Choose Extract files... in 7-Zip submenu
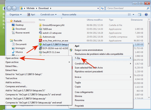Image resolution: width=151 pixels, height=110 pixels. click(12, 66)
